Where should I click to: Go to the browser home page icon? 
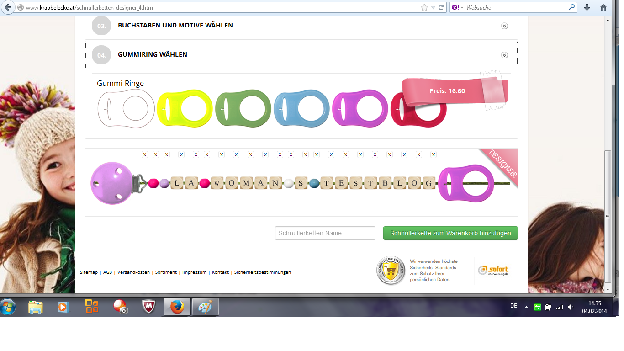[x=603, y=7]
